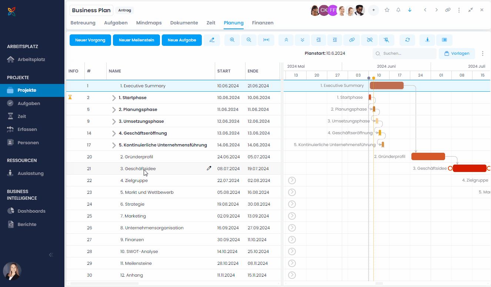Expand 5. Kontinuierliche Unternehmensführung group

[x=114, y=145]
